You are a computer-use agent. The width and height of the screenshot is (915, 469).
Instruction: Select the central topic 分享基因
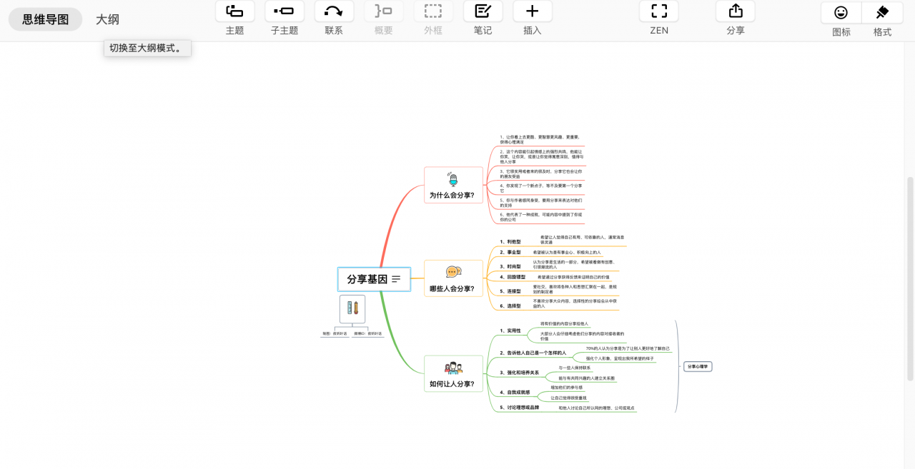point(367,280)
